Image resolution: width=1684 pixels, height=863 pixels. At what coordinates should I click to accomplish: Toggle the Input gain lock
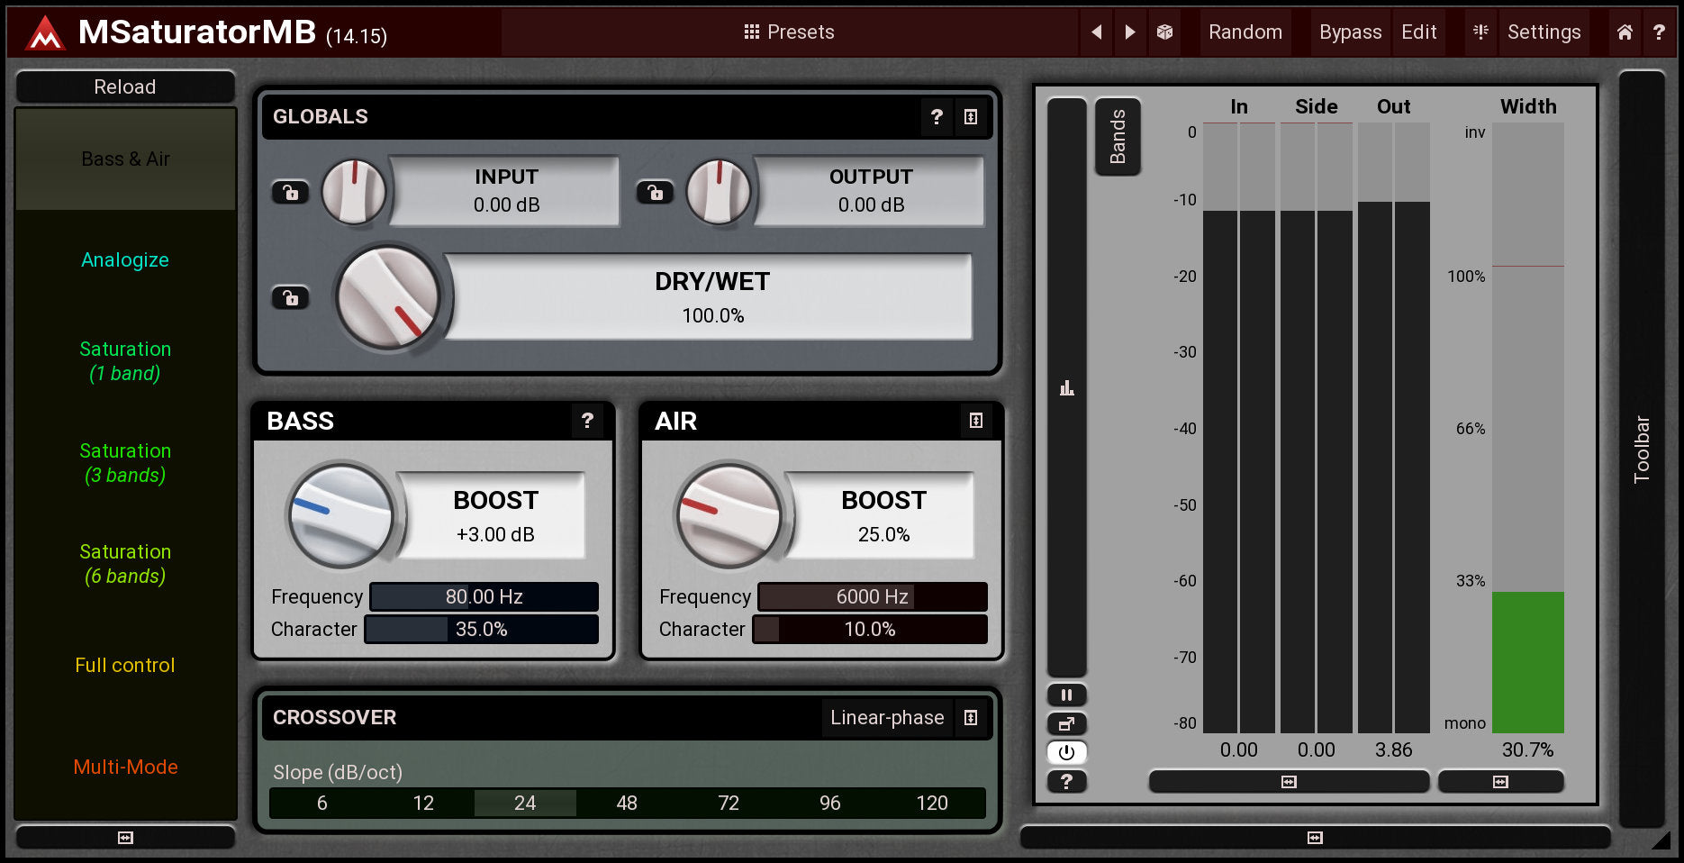pyautogui.click(x=290, y=192)
